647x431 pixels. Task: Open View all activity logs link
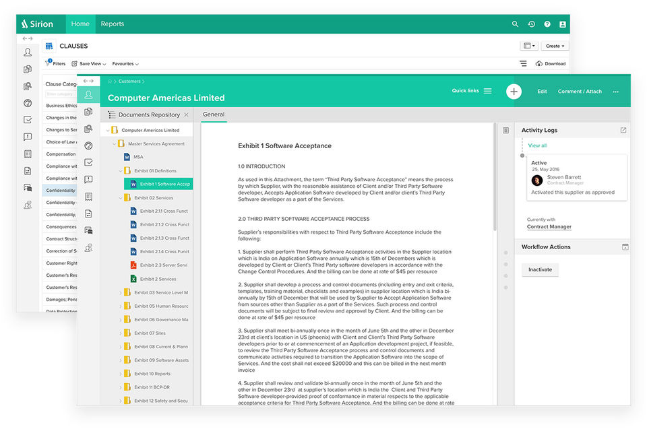[537, 145]
